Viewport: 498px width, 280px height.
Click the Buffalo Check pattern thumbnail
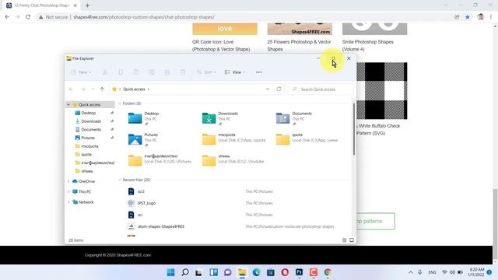382,91
